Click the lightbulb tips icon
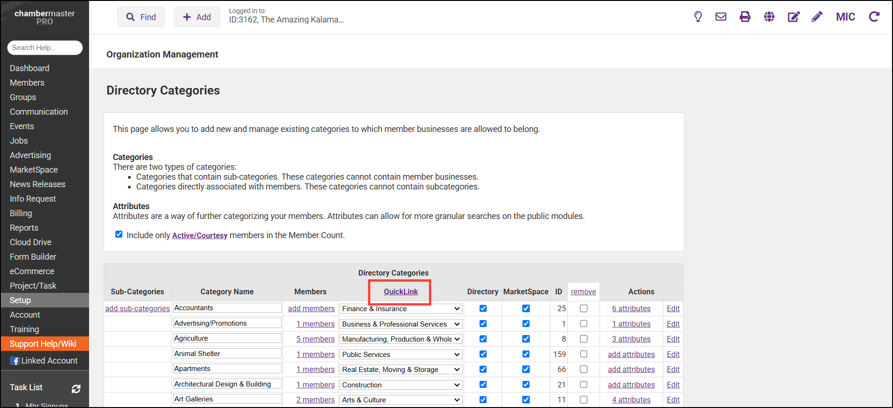The width and height of the screenshot is (893, 408). click(x=698, y=17)
